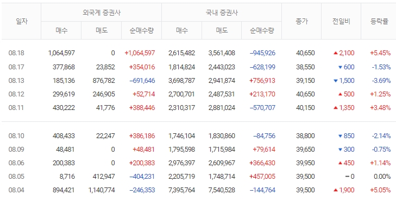Click closing price 39,150
The image size is (396, 201).
click(x=305, y=81)
